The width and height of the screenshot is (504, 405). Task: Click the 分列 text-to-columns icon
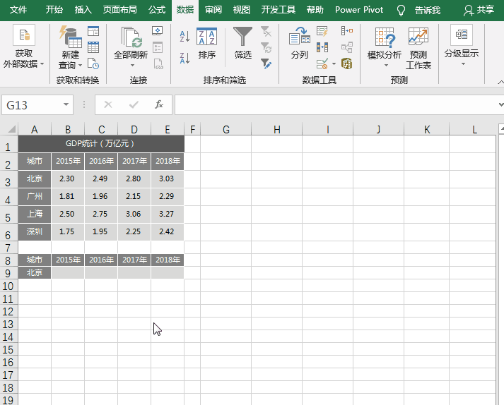(x=300, y=43)
